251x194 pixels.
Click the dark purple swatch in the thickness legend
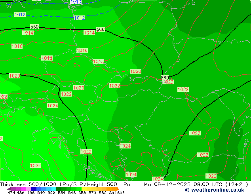pyautogui.click(x=13, y=189)
